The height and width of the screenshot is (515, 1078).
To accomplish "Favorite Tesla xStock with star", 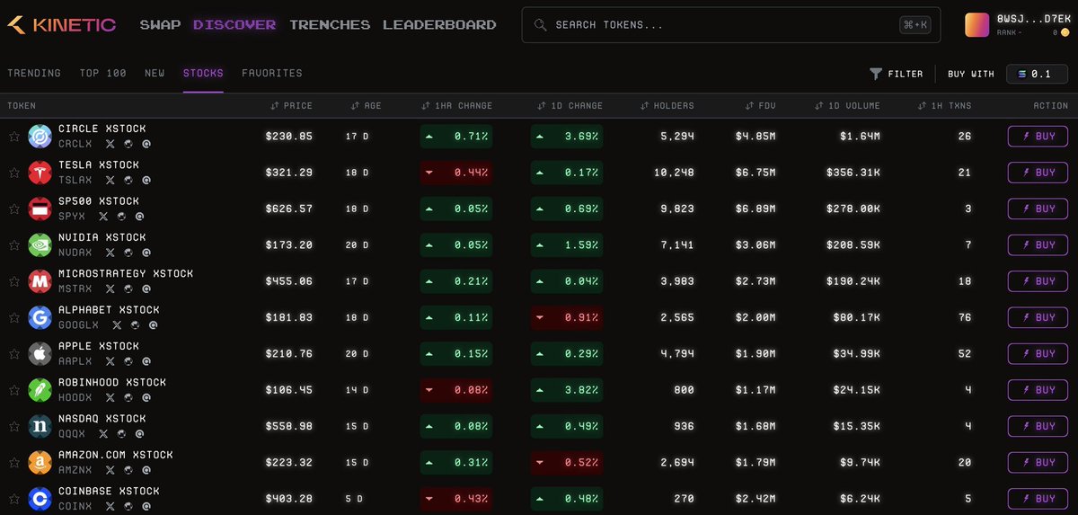I will 13,173.
